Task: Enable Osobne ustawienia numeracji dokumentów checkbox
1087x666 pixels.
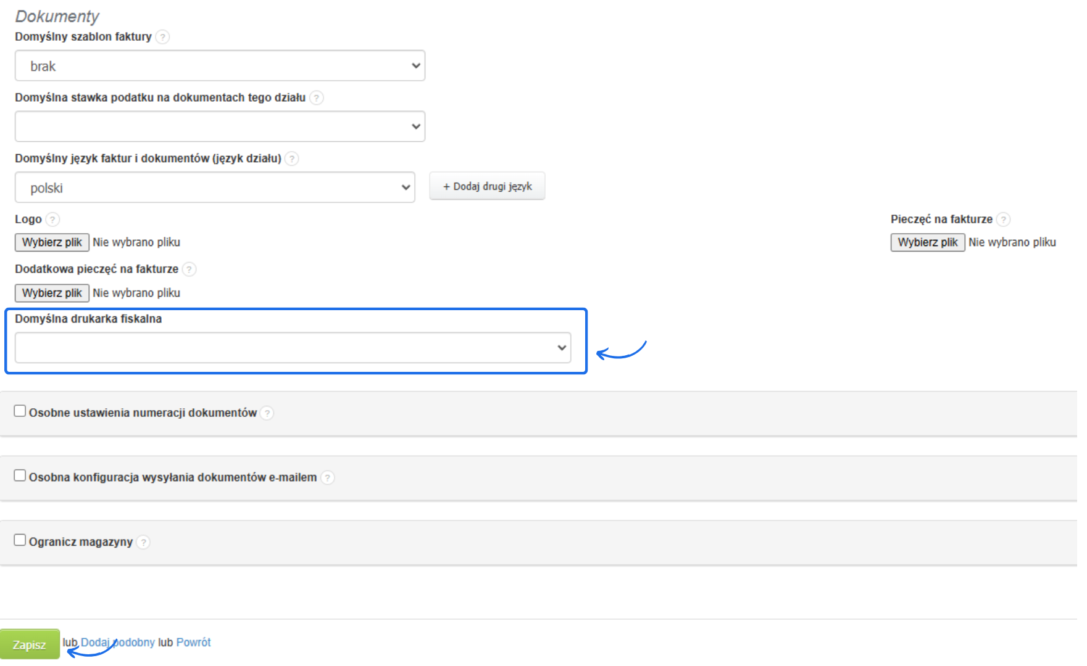Action: [20, 411]
